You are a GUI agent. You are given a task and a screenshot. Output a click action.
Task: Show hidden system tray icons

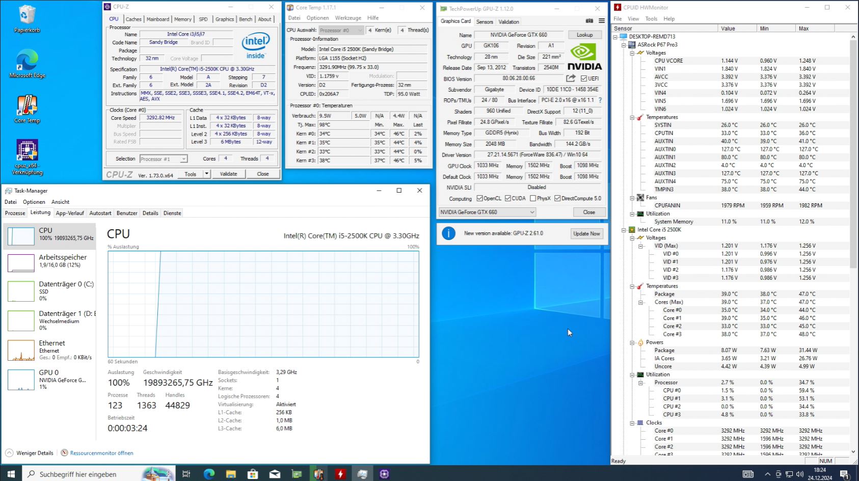767,474
